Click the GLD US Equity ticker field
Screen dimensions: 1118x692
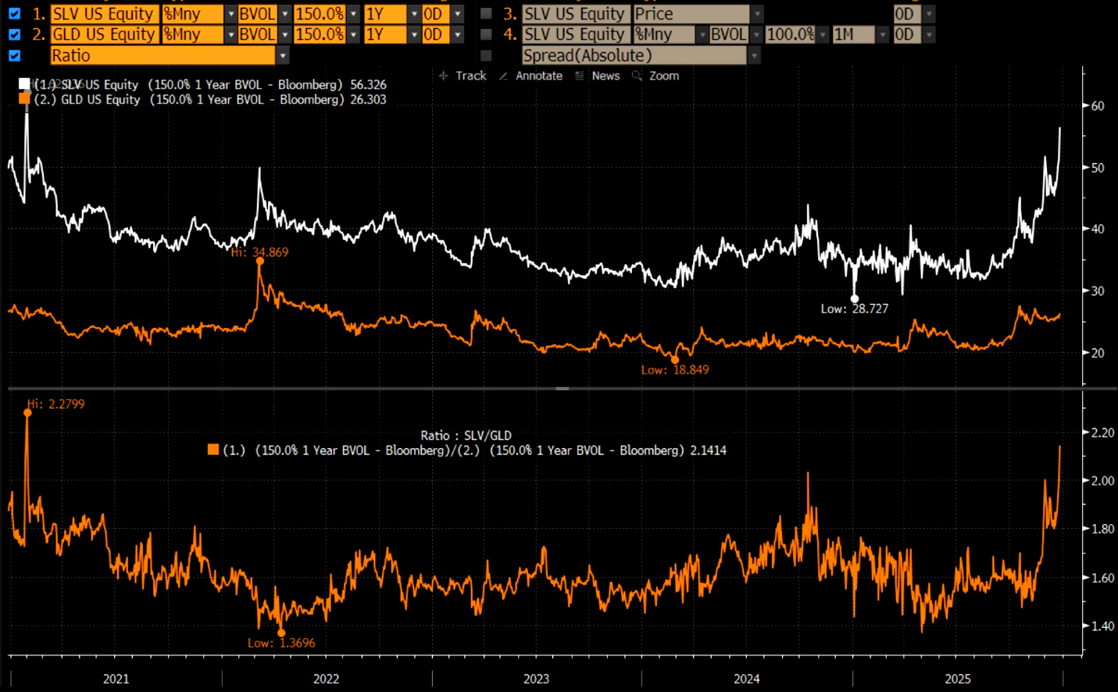pos(104,34)
